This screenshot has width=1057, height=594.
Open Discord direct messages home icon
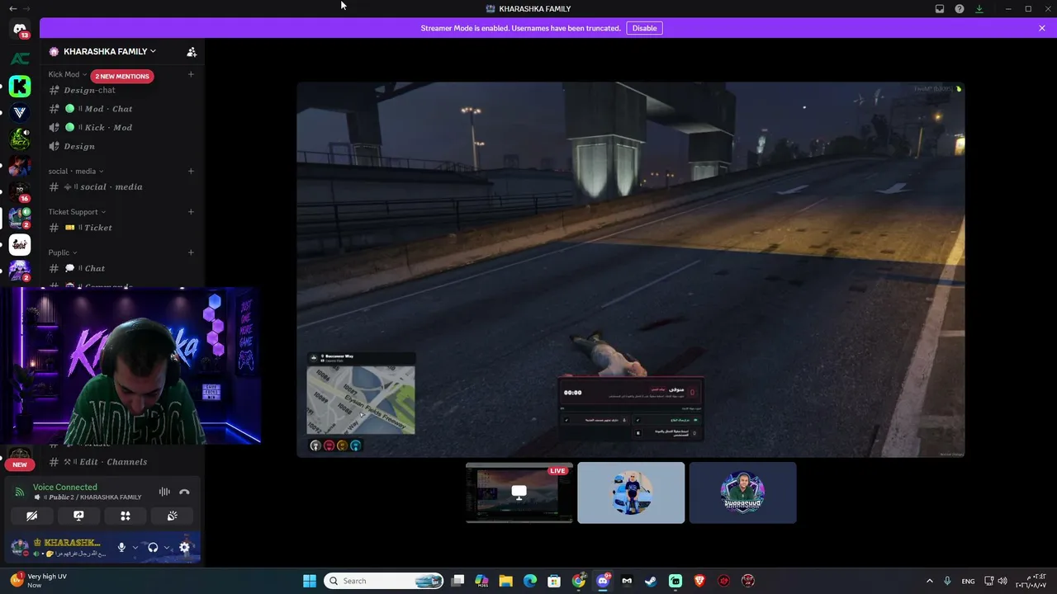tap(20, 30)
